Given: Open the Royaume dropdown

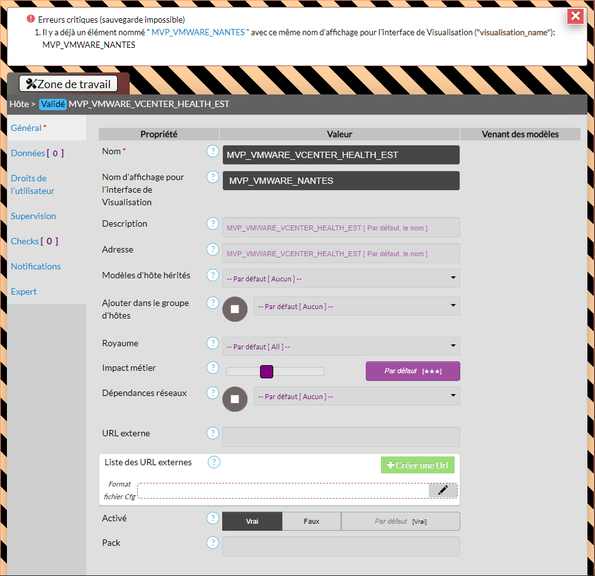Looking at the screenshot, I should (341, 346).
